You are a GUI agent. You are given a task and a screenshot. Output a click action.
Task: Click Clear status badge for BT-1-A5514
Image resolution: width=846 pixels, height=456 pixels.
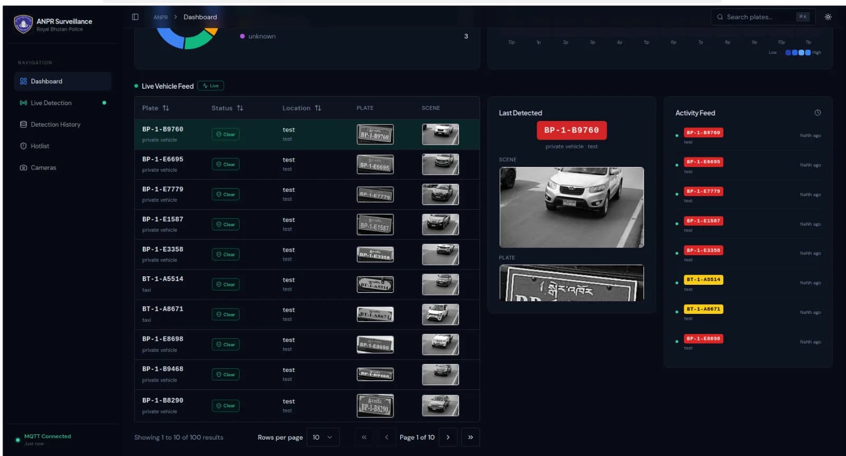(226, 284)
